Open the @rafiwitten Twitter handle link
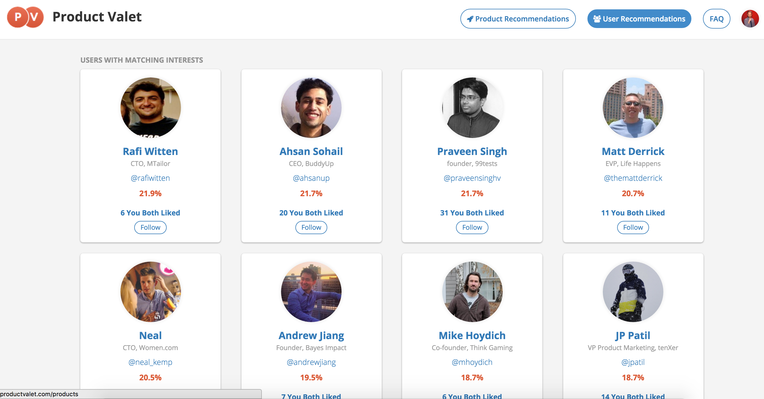764x399 pixels. click(x=150, y=178)
